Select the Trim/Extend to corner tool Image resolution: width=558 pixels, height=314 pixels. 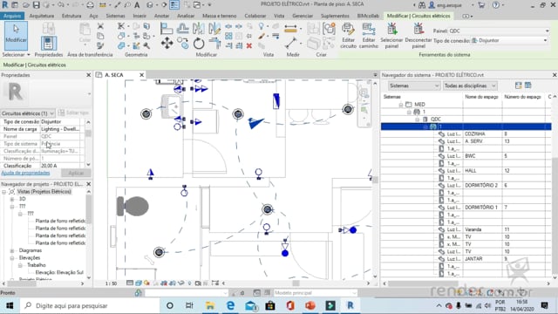tap(214, 44)
